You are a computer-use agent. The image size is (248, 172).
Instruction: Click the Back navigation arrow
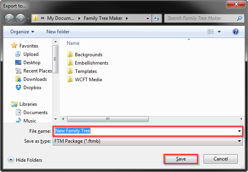[9, 19]
